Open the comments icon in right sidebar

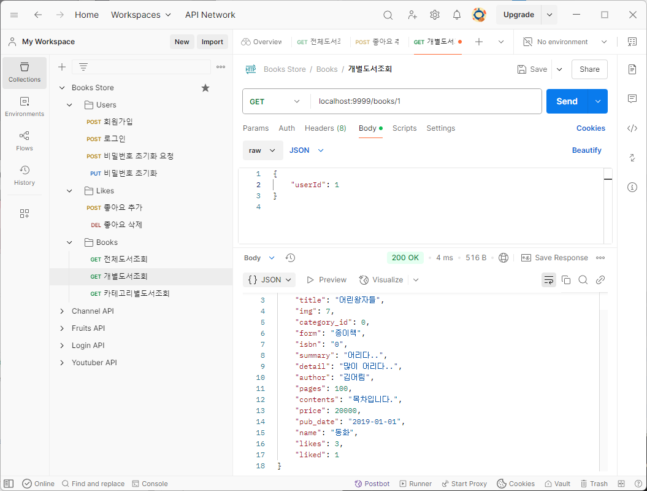click(632, 99)
